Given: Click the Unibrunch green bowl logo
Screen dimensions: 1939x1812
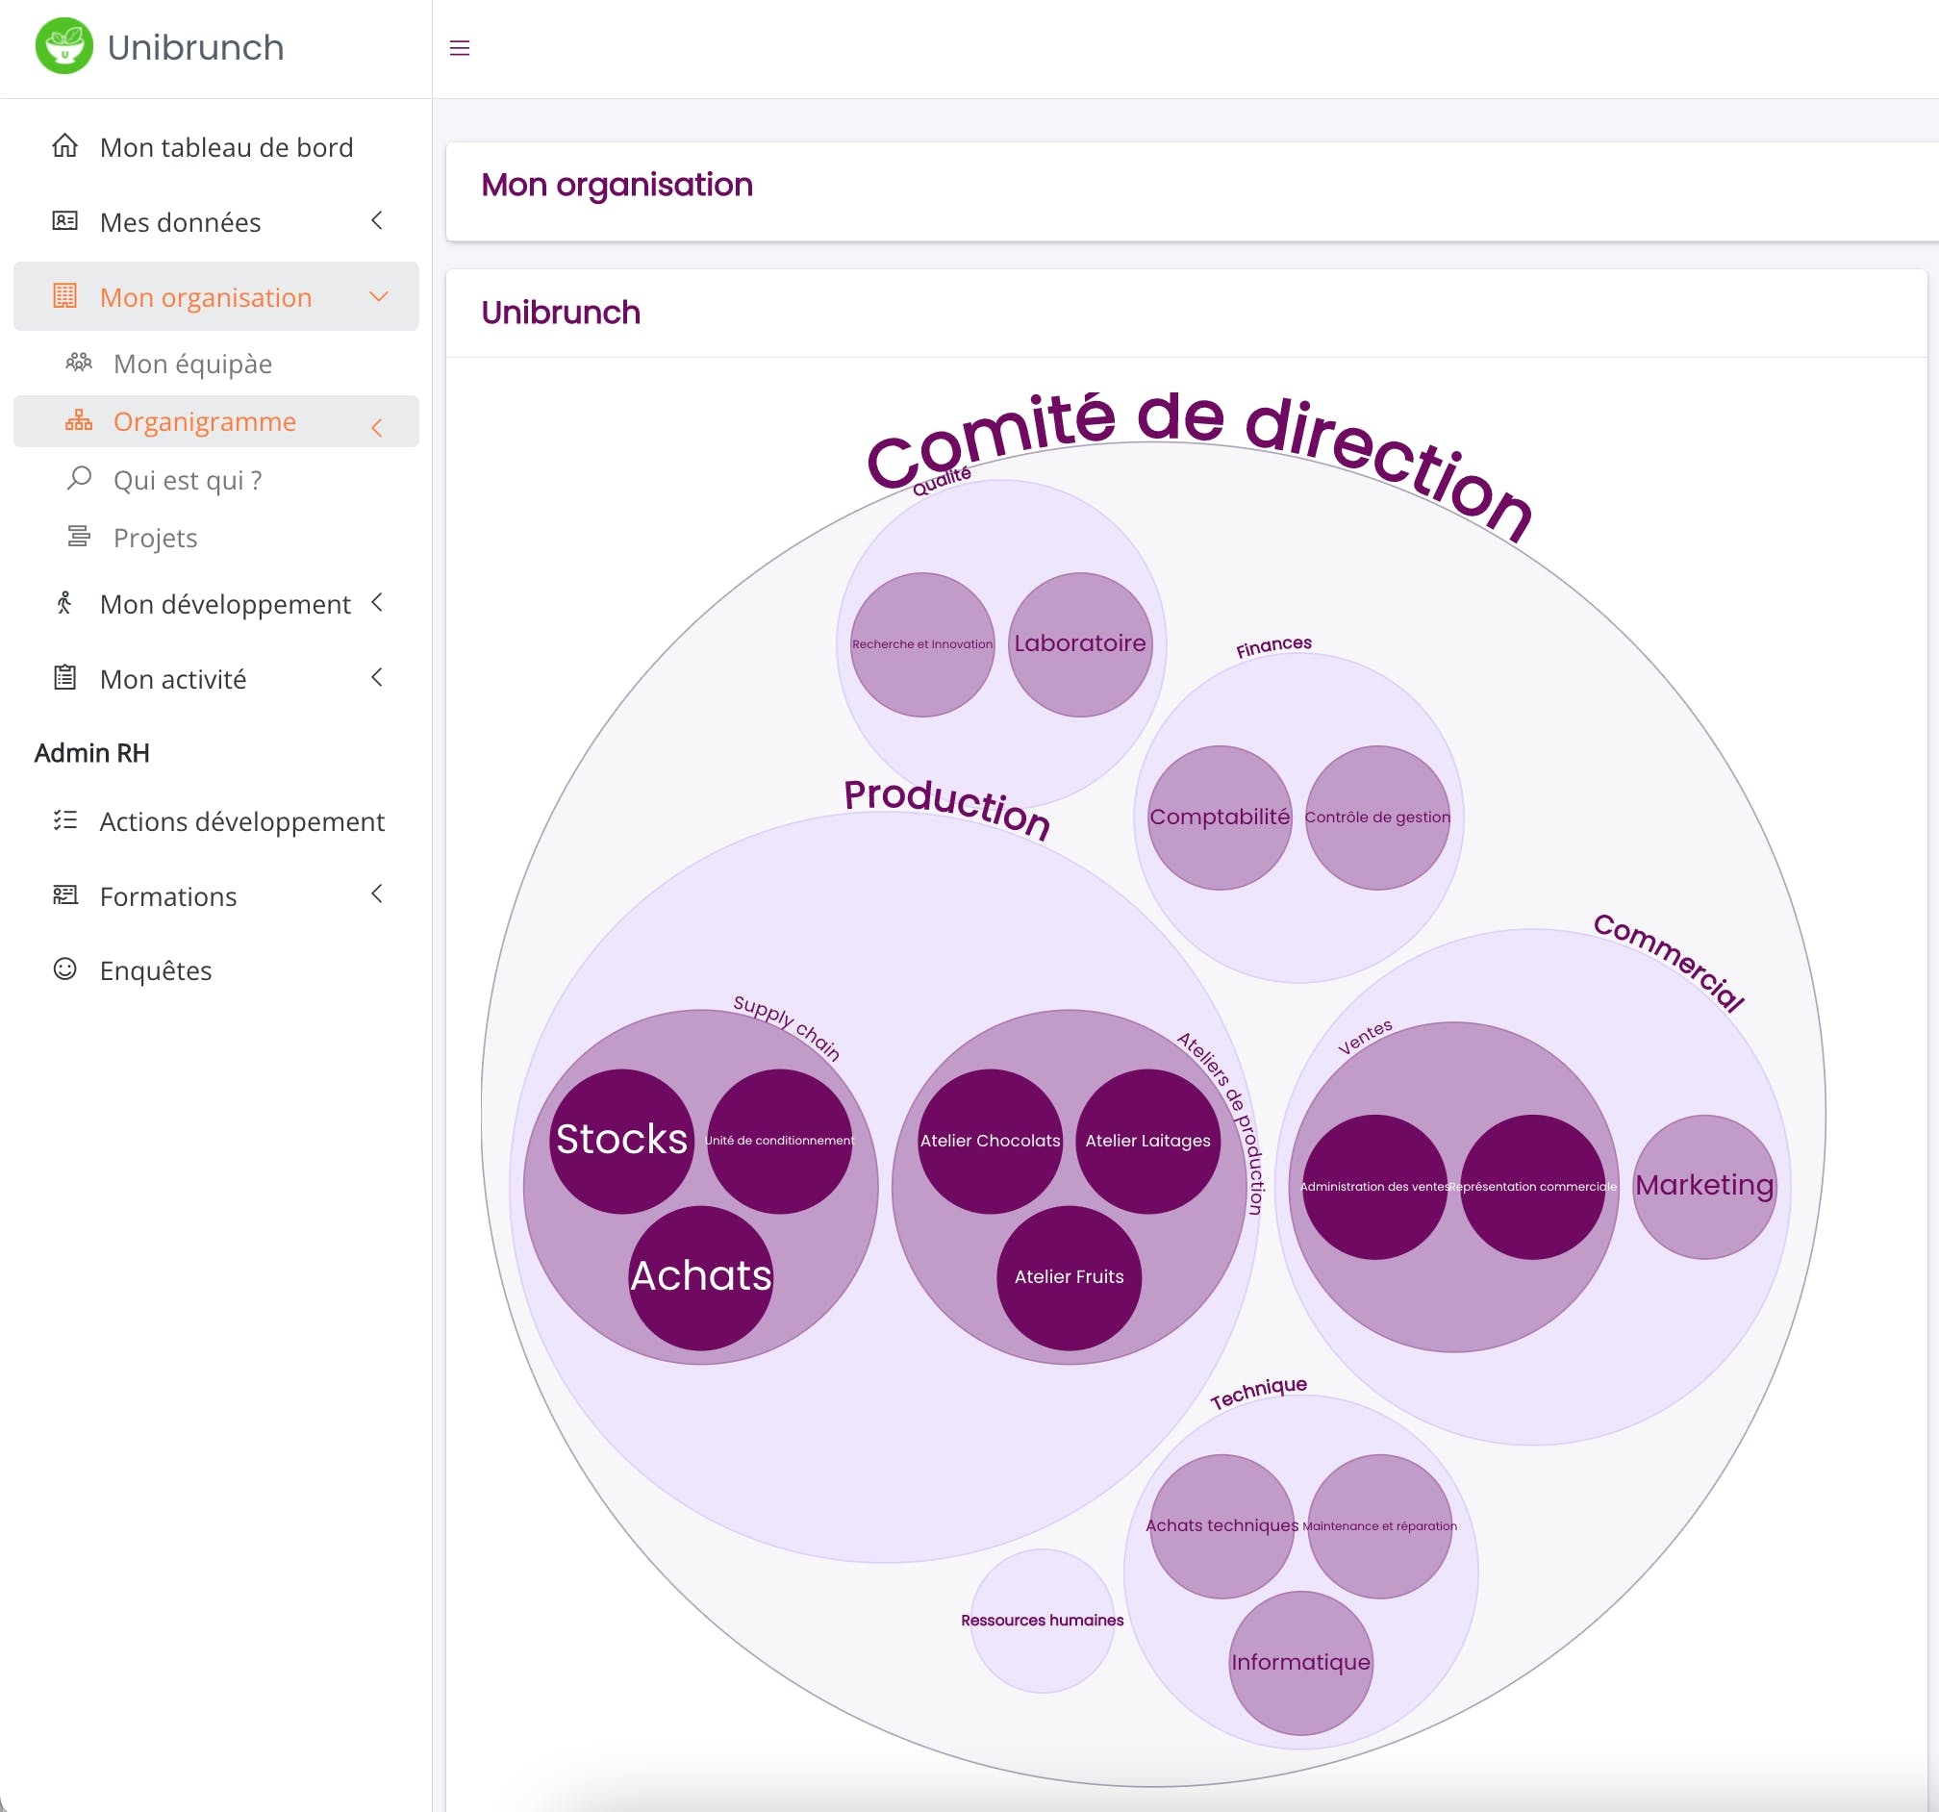Looking at the screenshot, I should tap(64, 46).
